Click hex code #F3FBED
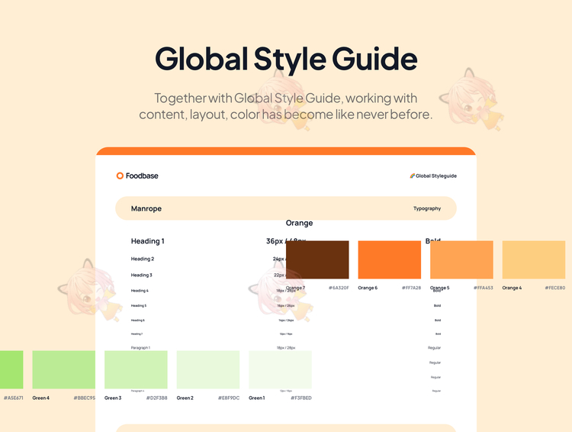 click(301, 398)
